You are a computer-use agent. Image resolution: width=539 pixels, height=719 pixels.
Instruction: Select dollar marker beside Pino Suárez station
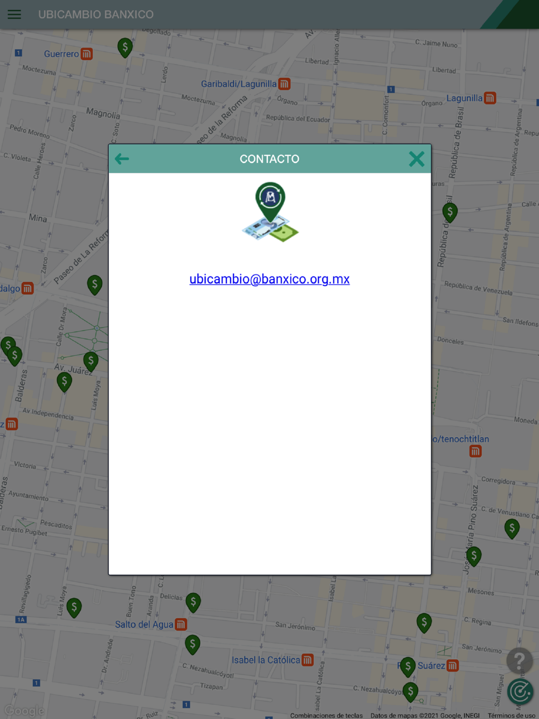pos(408,667)
